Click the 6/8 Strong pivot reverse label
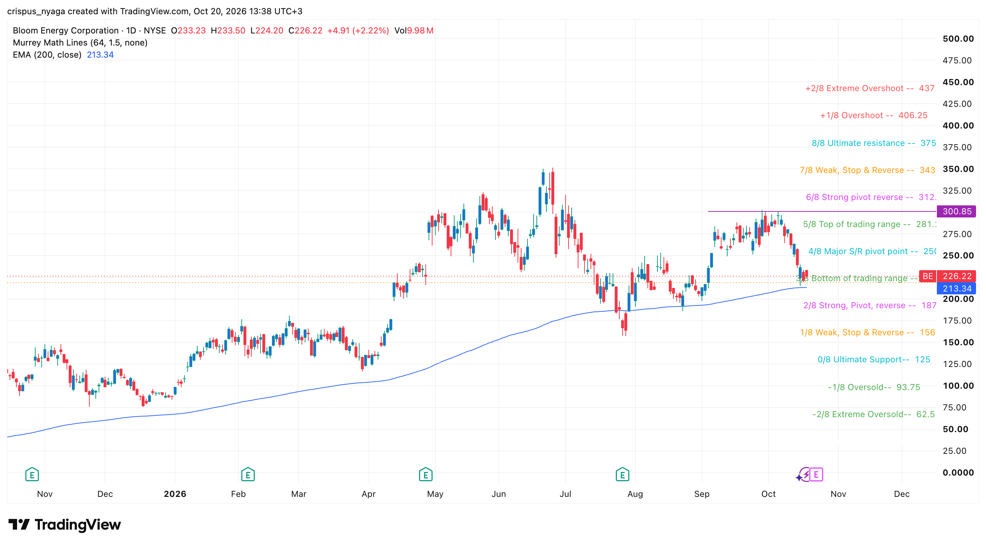This screenshot has width=986, height=546. (871, 198)
